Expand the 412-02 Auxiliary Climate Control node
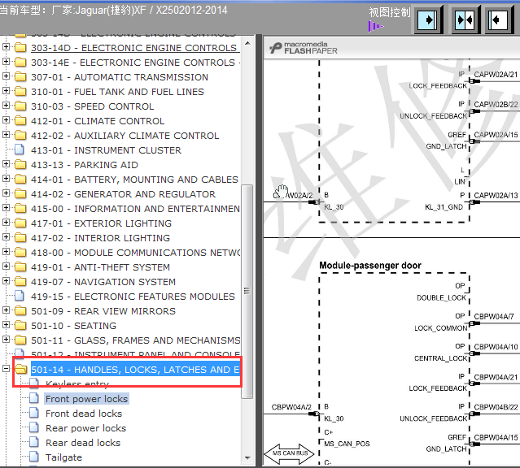 (6, 135)
